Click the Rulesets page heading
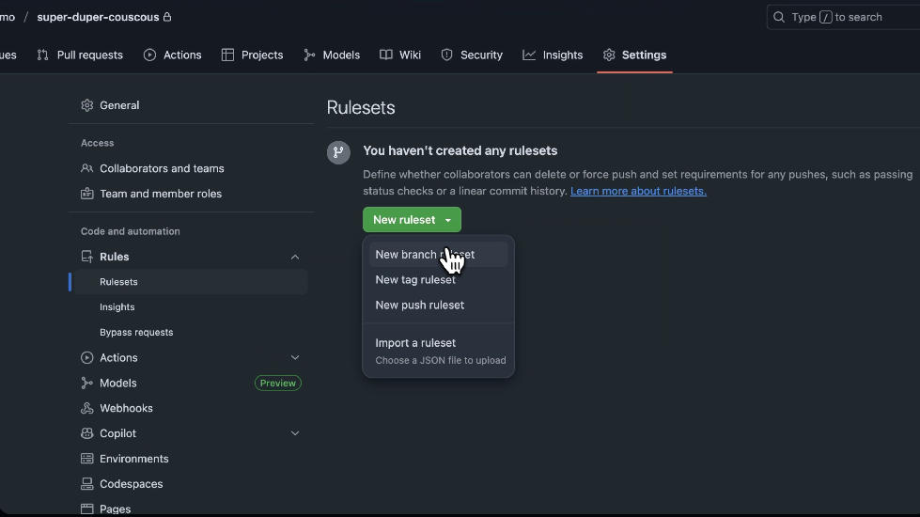The height and width of the screenshot is (517, 920). pyautogui.click(x=361, y=107)
